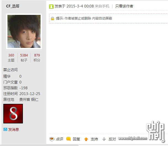Open the 360 主题 topics count
The image size is (168, 146).
pyautogui.click(x=11, y=58)
